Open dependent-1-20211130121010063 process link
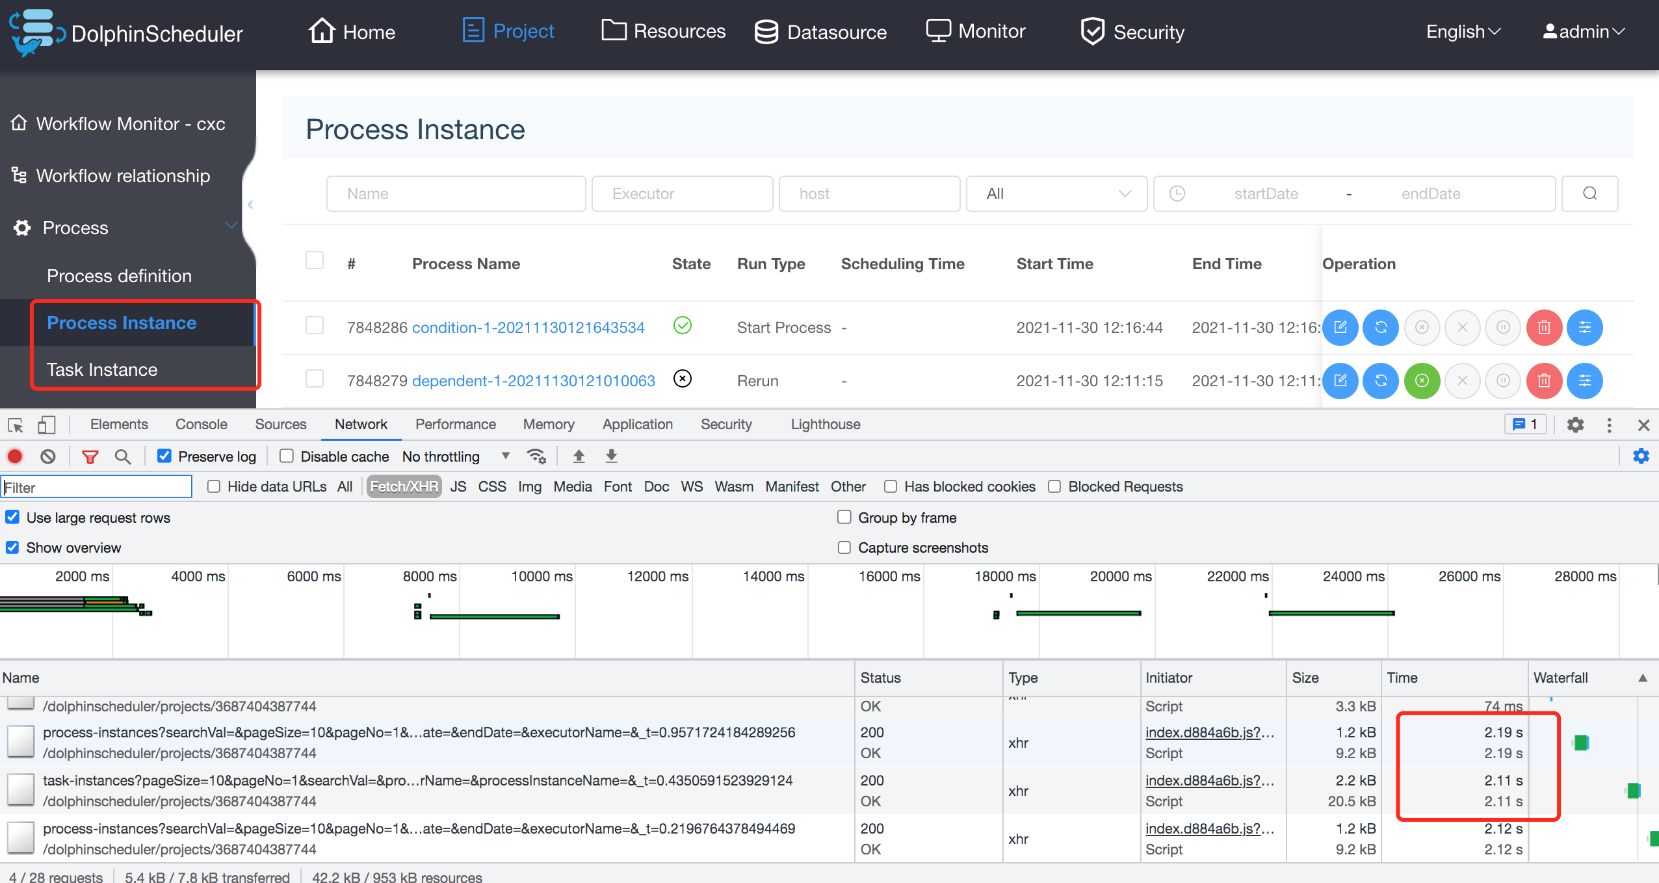This screenshot has height=883, width=1659. 533,380
